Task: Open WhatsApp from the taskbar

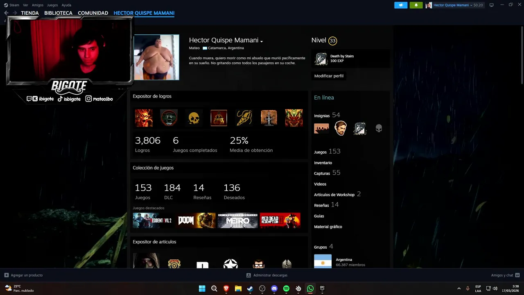Action: coord(310,288)
